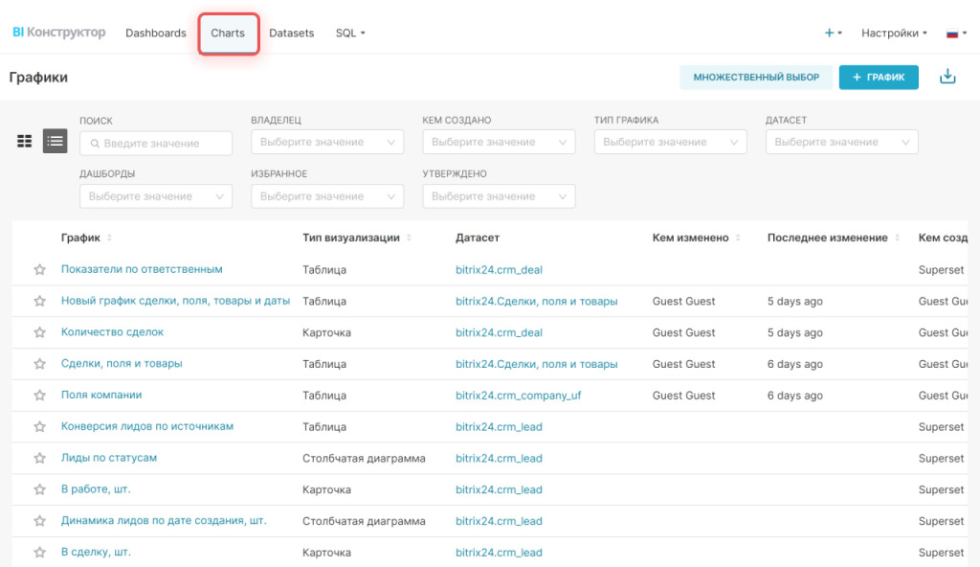
Task: Expand the Утверждено filter dropdown
Action: [499, 196]
